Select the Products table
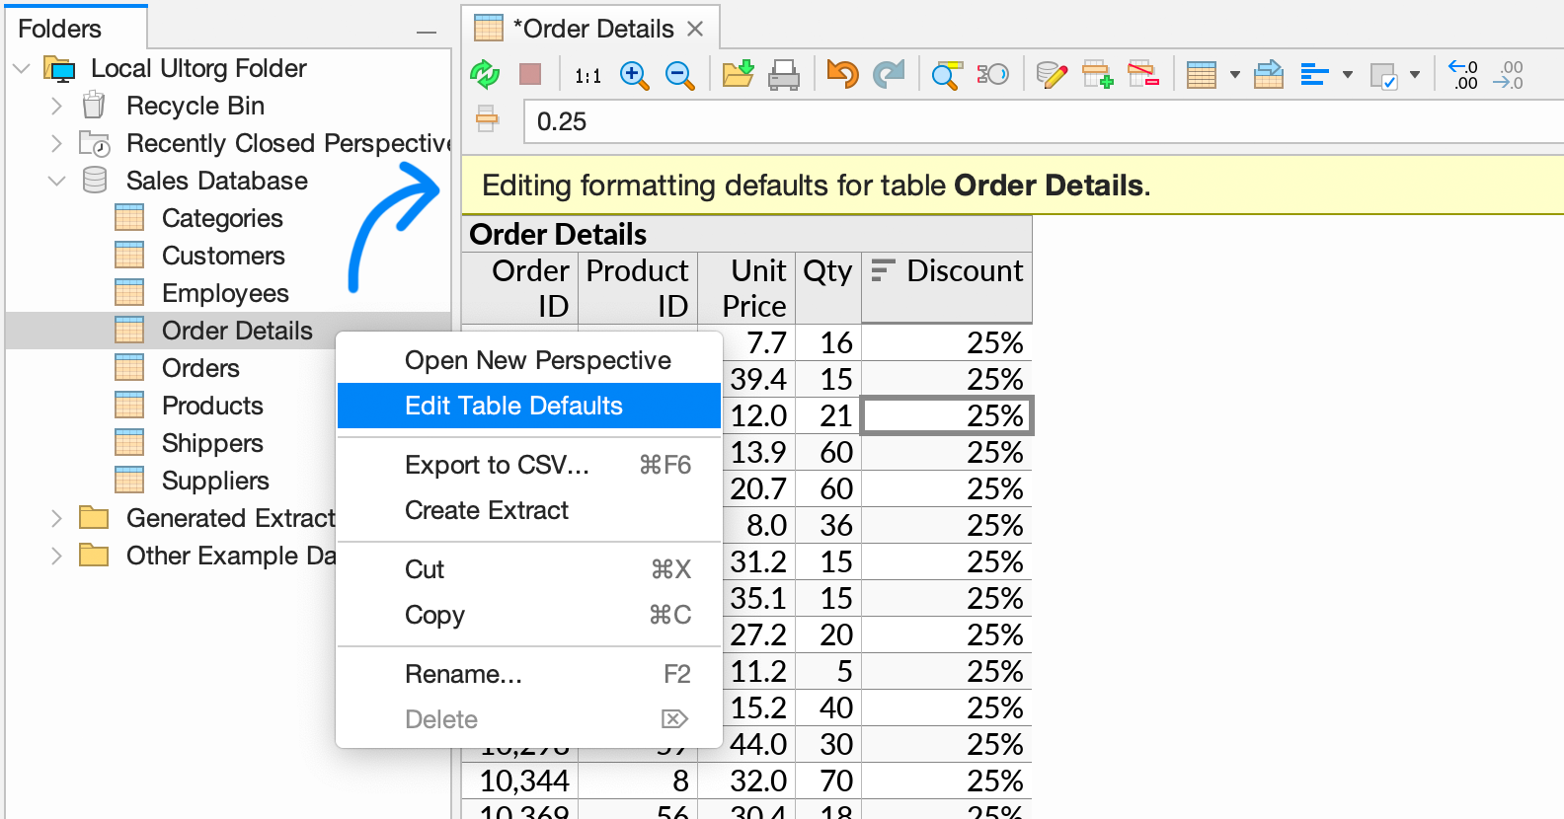Image resolution: width=1564 pixels, height=819 pixels. point(212,406)
